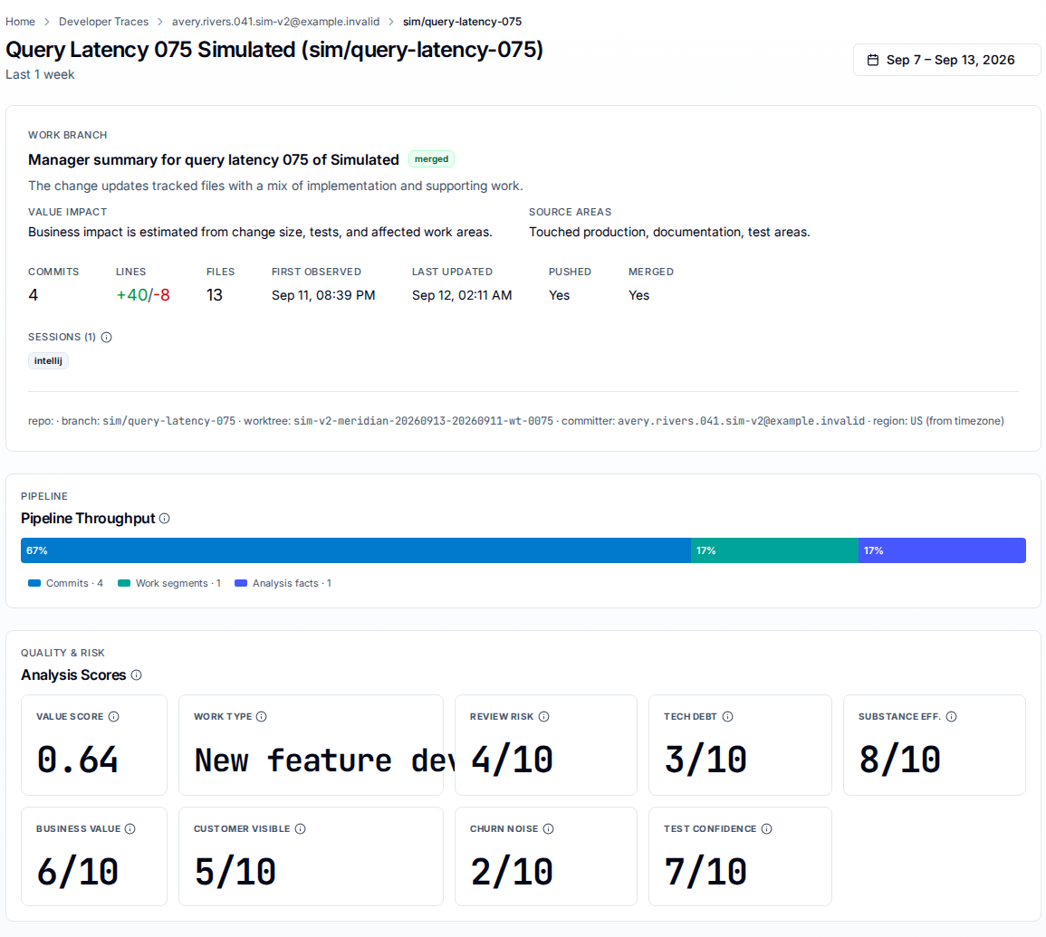Image resolution: width=1046 pixels, height=937 pixels.
Task: Click the region: US (from timezone) text
Action: pos(938,422)
